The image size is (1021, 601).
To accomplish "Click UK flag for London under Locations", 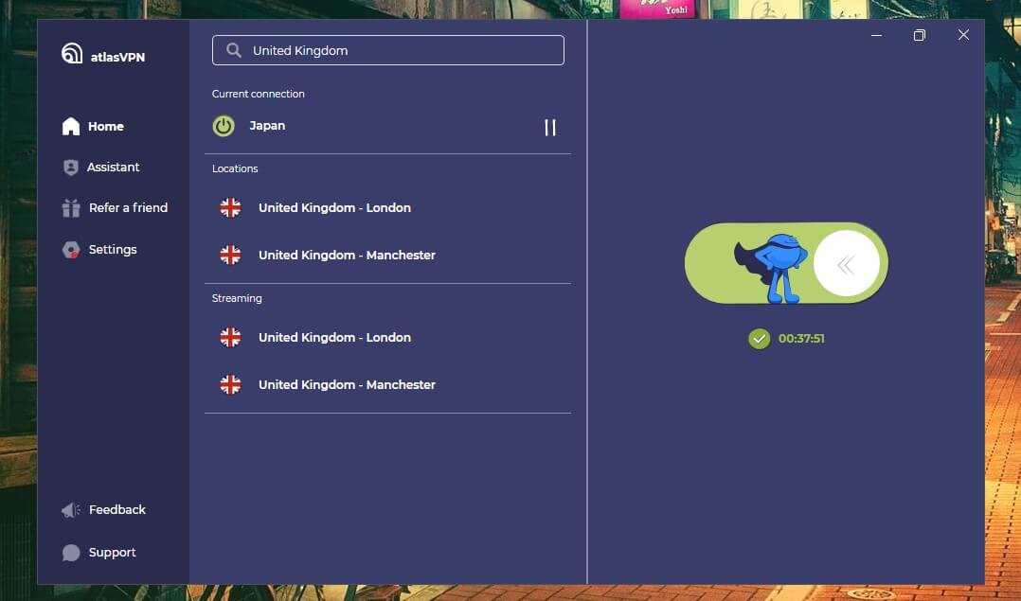I will coord(230,208).
